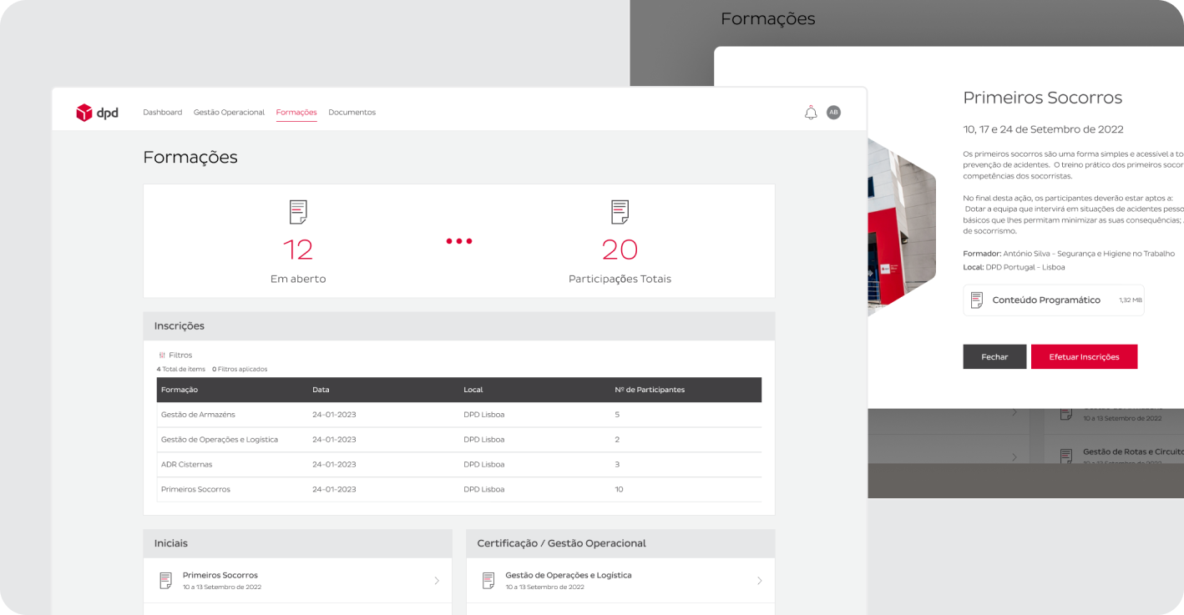Open Gestão de Armazéns table row
The width and height of the screenshot is (1184, 615).
click(458, 415)
